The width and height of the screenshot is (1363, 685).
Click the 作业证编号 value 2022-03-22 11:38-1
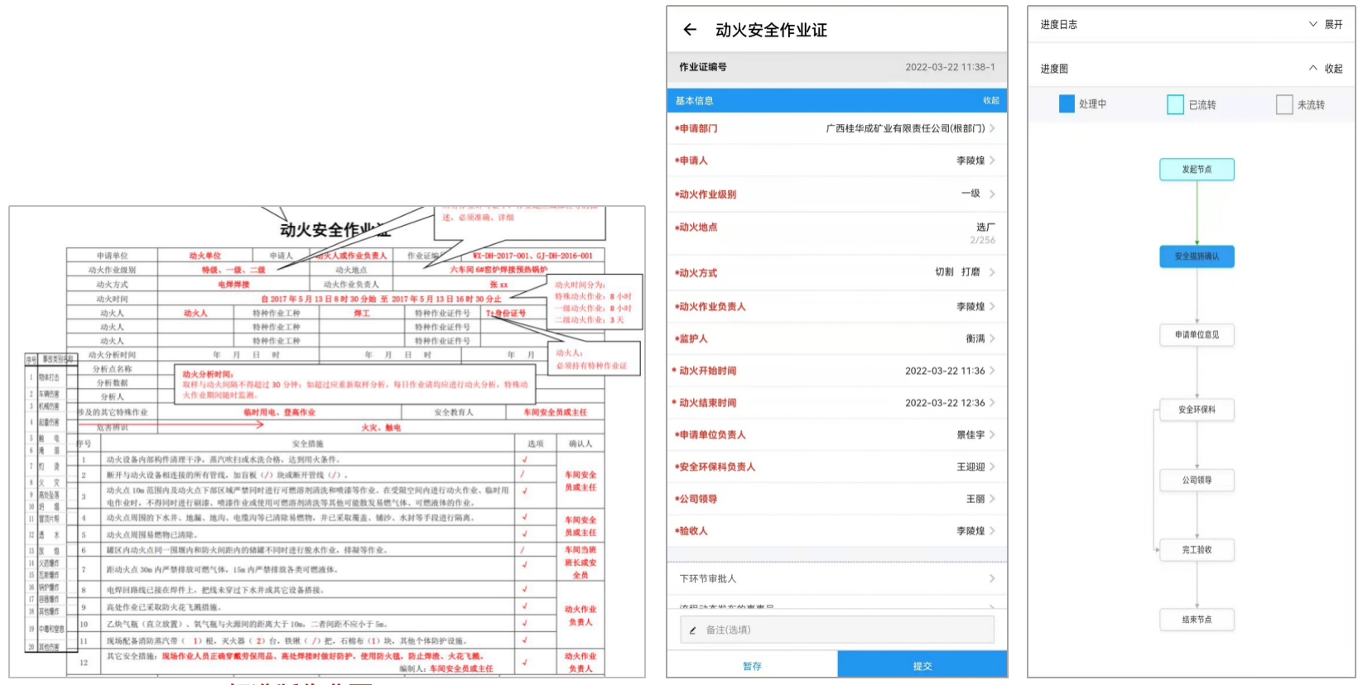pyautogui.click(x=950, y=67)
